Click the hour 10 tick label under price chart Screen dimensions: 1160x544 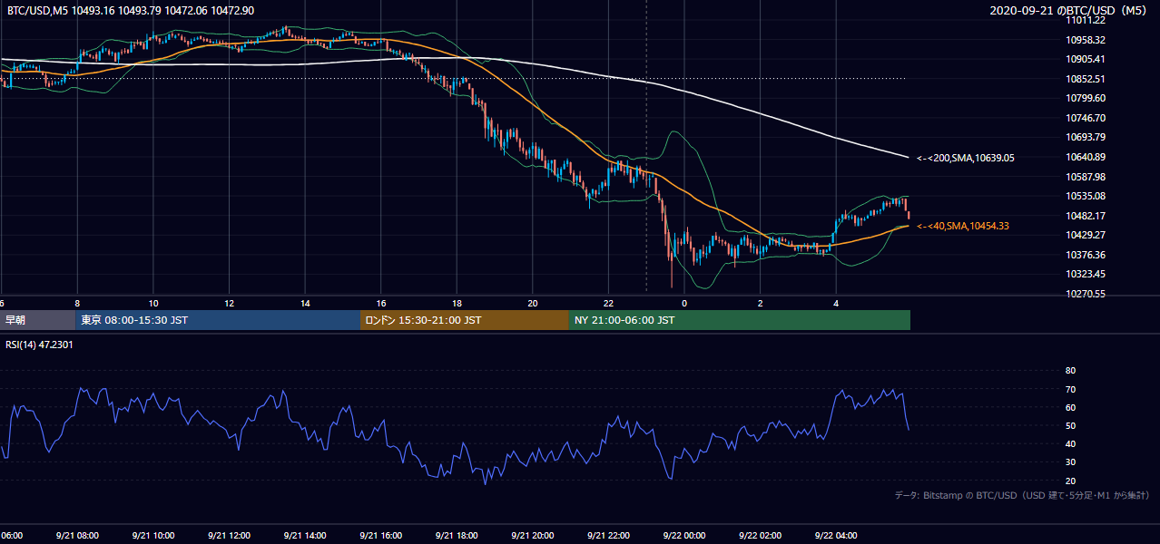153,303
